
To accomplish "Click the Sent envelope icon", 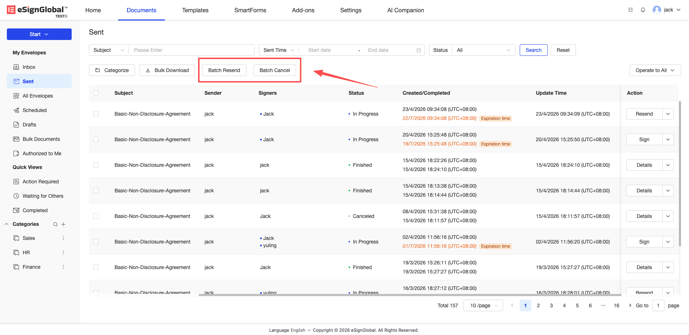I will tap(16, 81).
